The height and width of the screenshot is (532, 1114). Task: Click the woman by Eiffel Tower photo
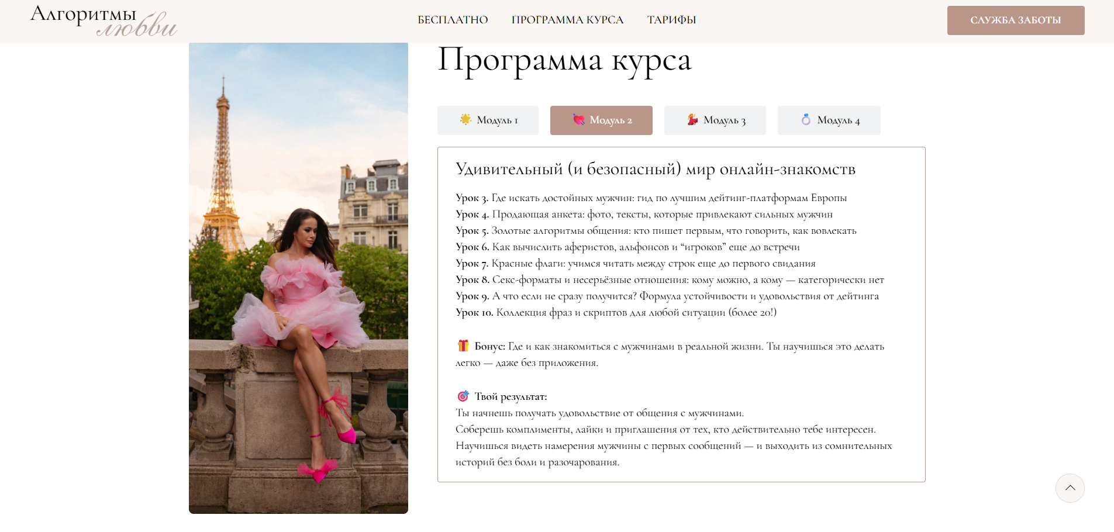(298, 278)
